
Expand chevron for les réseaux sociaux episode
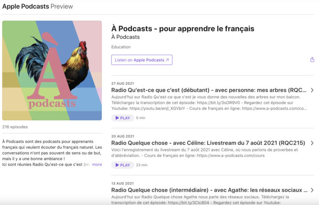click(x=312, y=190)
